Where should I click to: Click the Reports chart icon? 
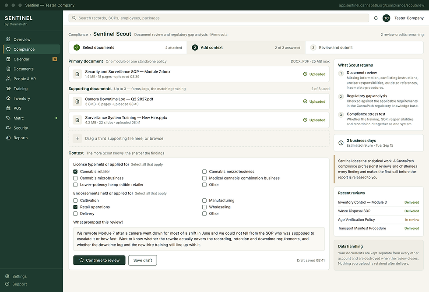8,138
